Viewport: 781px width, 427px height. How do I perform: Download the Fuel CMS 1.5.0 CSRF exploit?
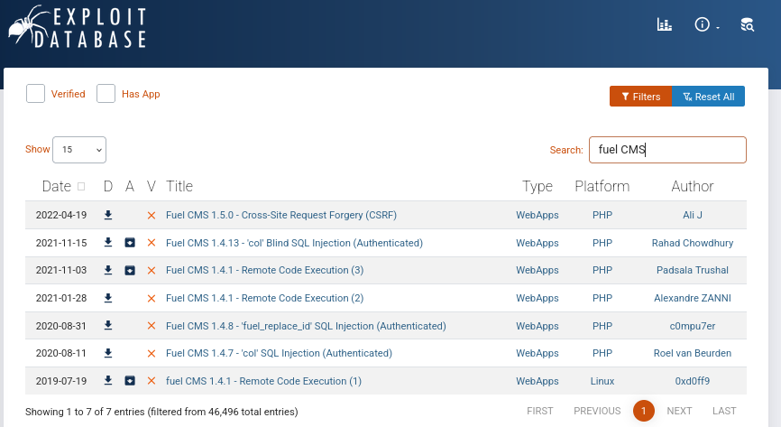tap(108, 215)
